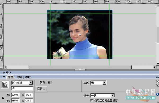Click the X position field showing -25.0
Viewport: 159px width, 103px height.
29,95
